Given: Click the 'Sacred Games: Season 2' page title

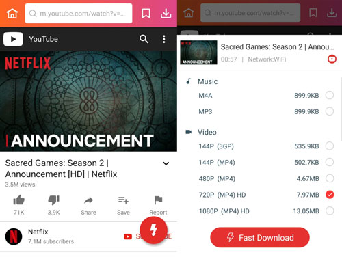Looking at the screenshot, I should pos(61,169).
